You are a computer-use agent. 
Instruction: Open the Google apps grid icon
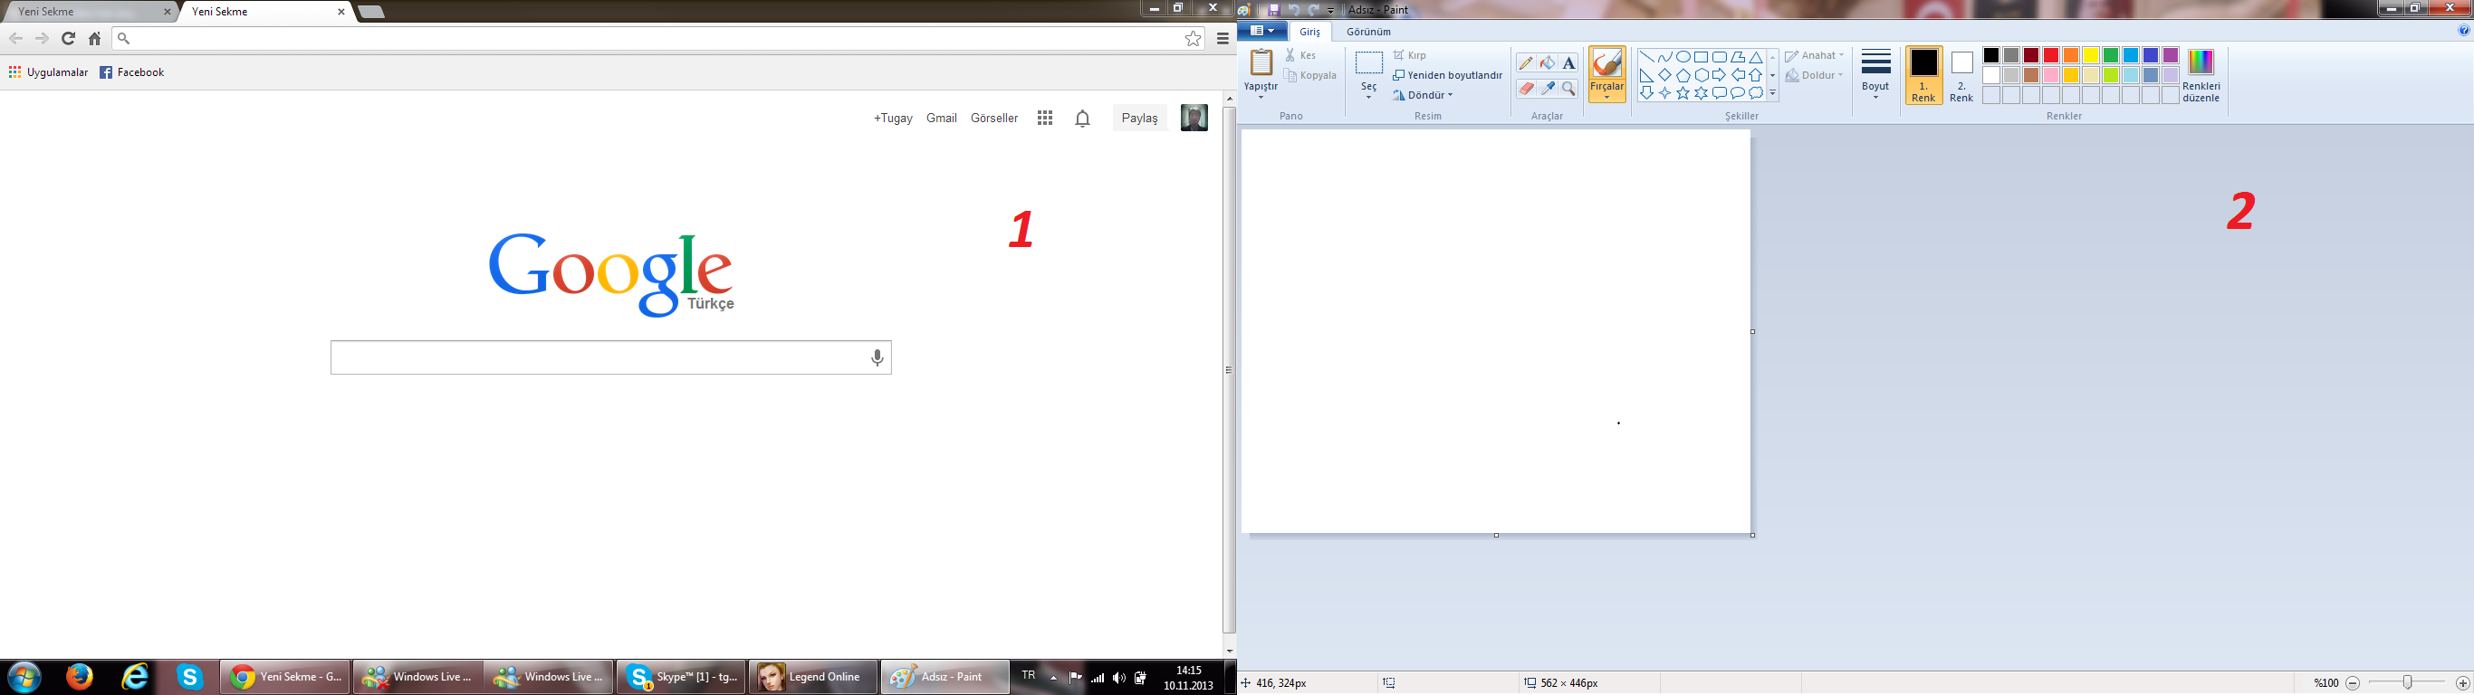1045,118
